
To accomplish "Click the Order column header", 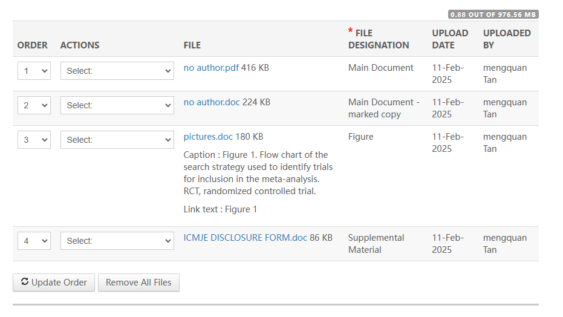I will coord(33,45).
